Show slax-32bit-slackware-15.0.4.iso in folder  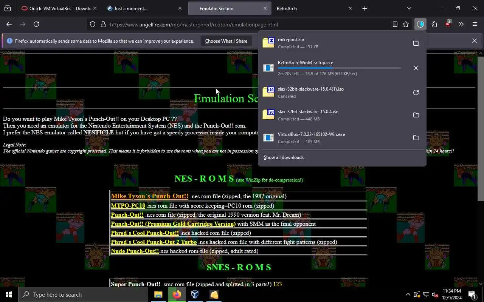coord(416,115)
